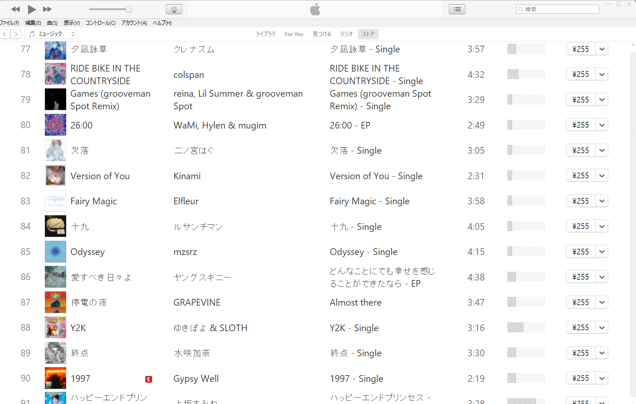Adjust the volume slider at the top

(x=111, y=9)
